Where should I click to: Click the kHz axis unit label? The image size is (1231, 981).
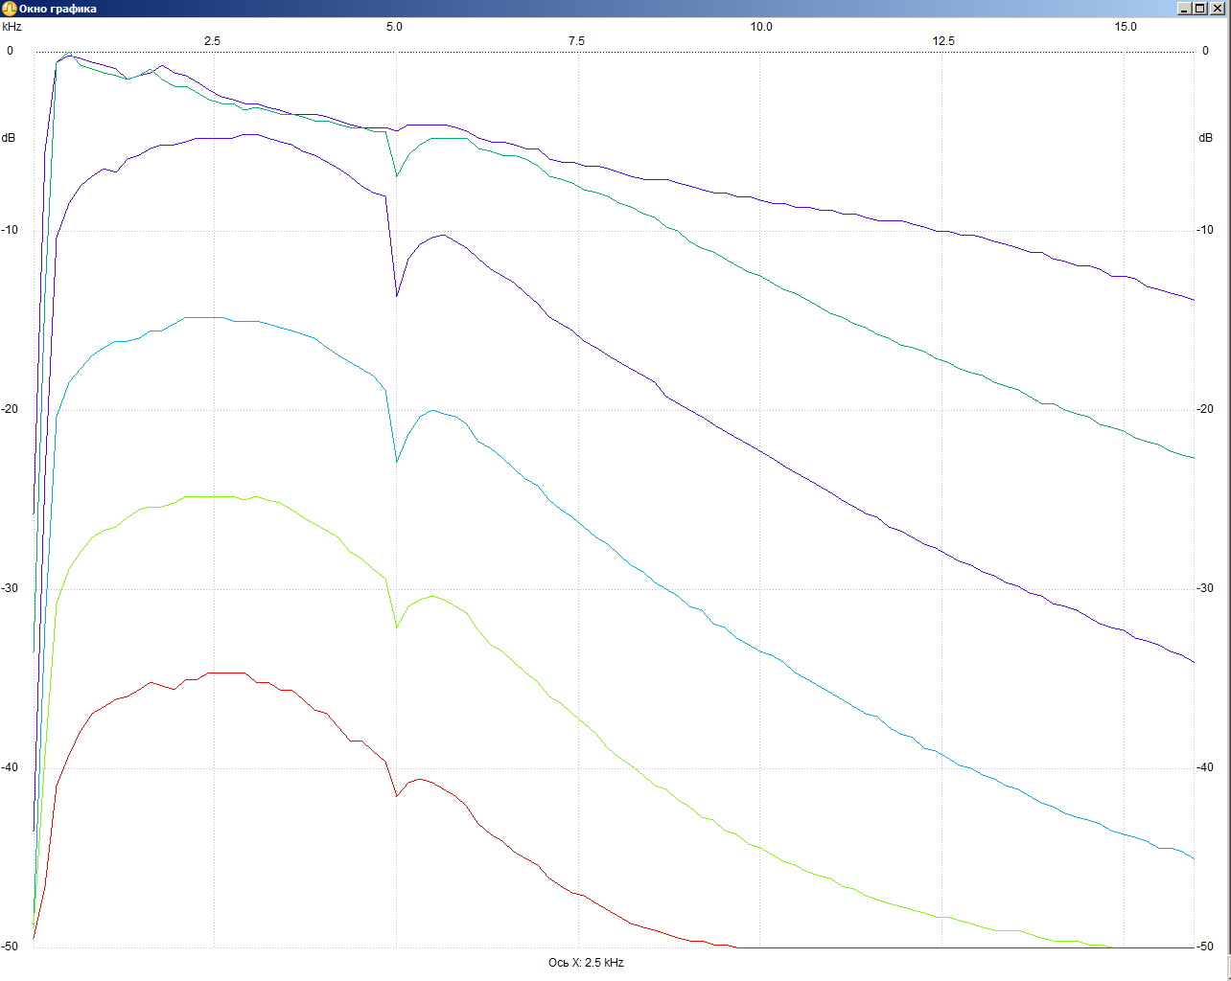point(12,27)
